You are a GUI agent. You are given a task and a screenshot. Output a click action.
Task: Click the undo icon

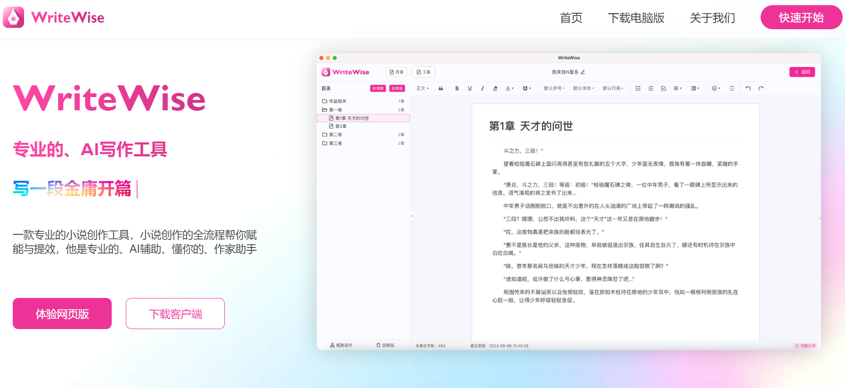pos(748,88)
